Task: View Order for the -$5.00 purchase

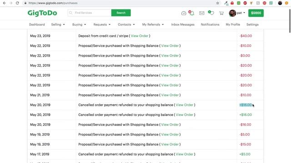Action: (170, 134)
